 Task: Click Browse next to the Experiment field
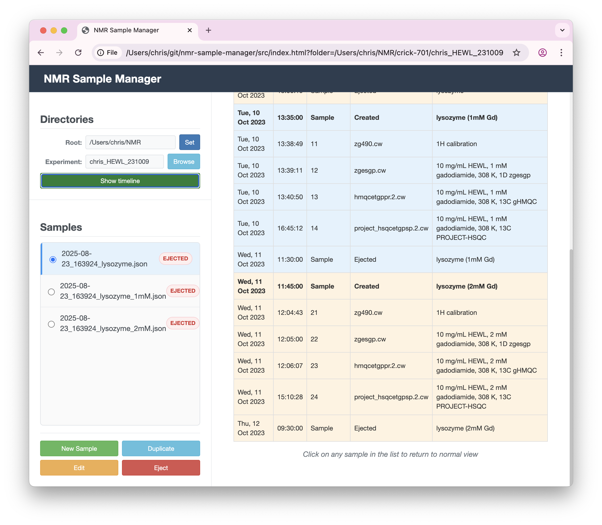(183, 161)
